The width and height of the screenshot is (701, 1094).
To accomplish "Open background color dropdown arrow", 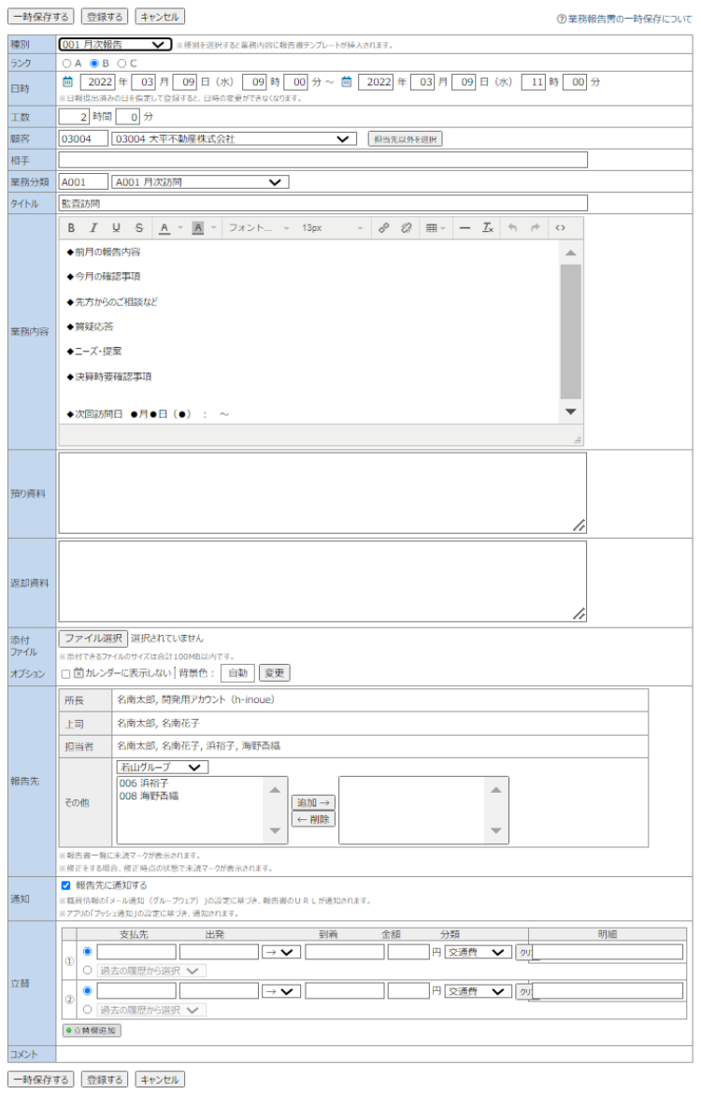I will (x=213, y=228).
